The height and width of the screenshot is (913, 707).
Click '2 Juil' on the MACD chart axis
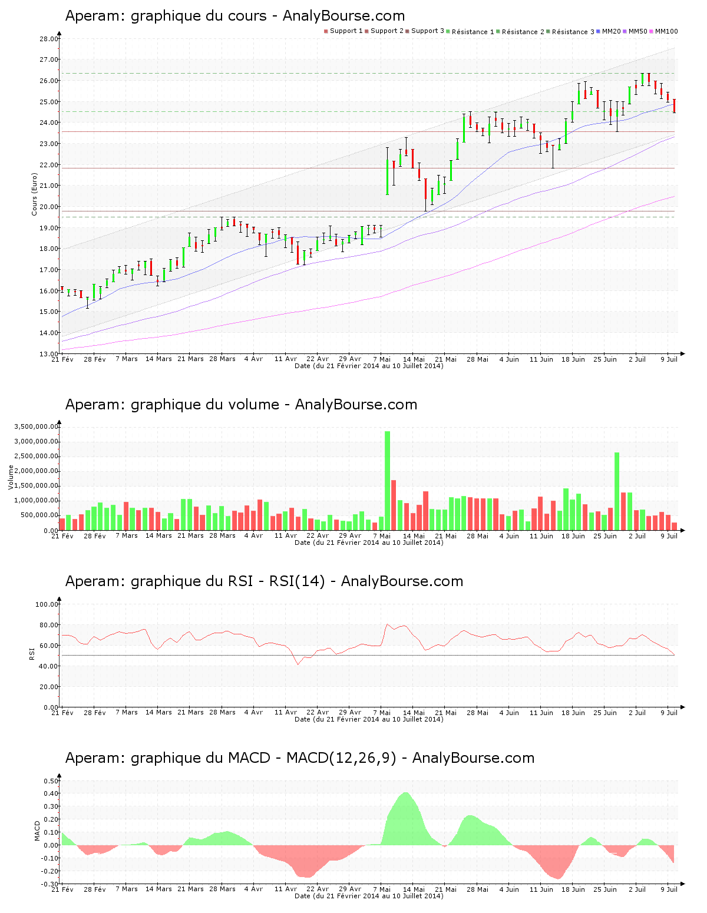coord(637,889)
